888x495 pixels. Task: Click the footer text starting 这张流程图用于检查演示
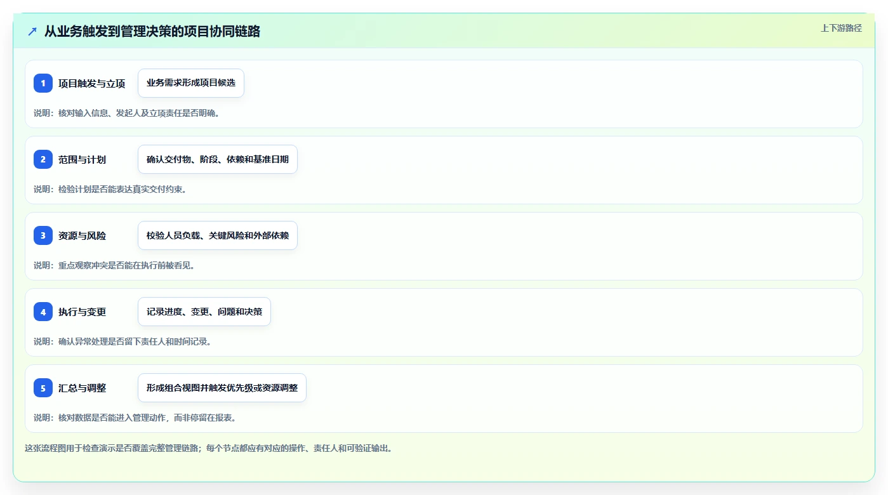pyautogui.click(x=208, y=448)
